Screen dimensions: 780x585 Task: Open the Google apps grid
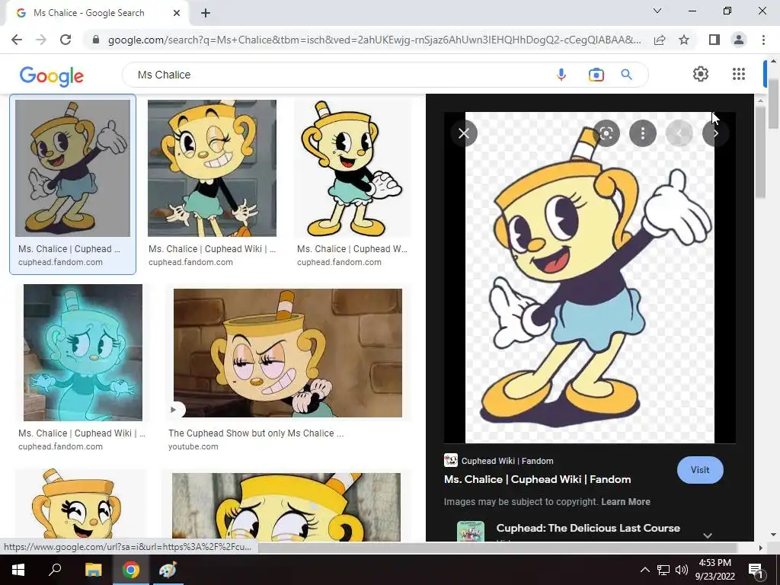(739, 74)
